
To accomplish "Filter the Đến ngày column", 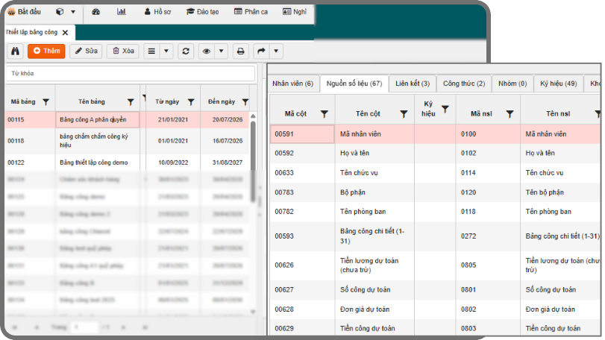I will 245,101.
